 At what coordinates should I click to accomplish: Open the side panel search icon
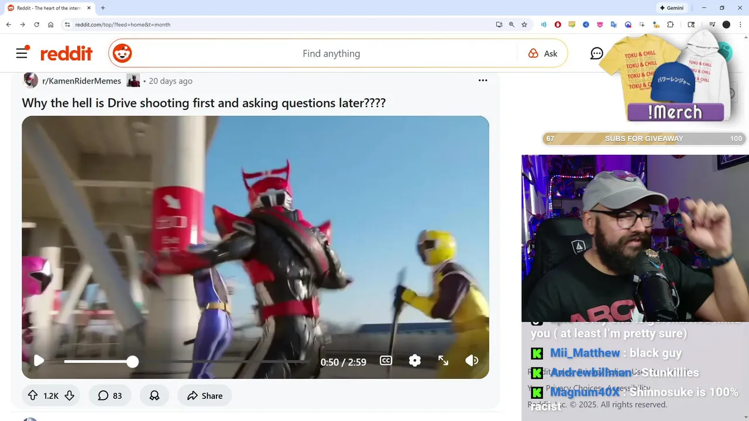coord(691,25)
